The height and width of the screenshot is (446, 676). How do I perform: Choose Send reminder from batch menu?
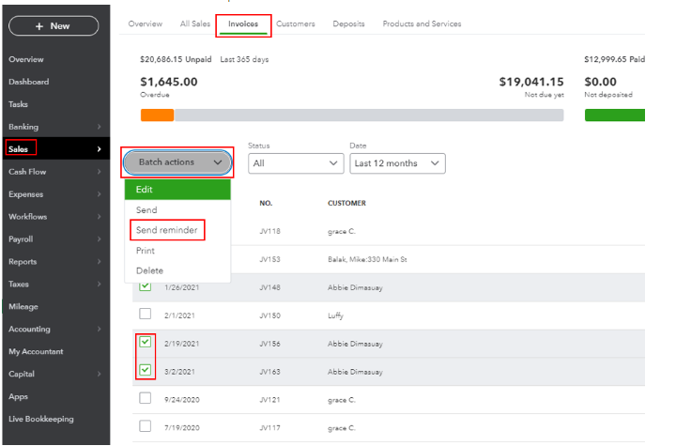tap(165, 230)
